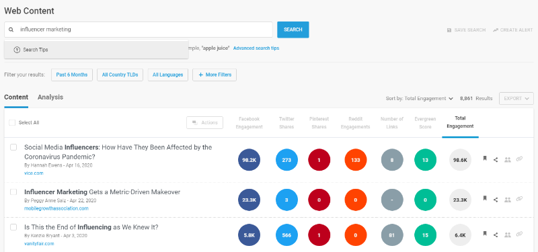Click the 8,861 Results count text

coord(476,98)
